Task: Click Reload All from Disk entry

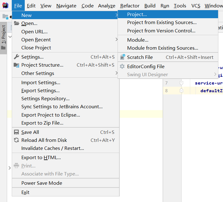Action: click(x=66, y=140)
